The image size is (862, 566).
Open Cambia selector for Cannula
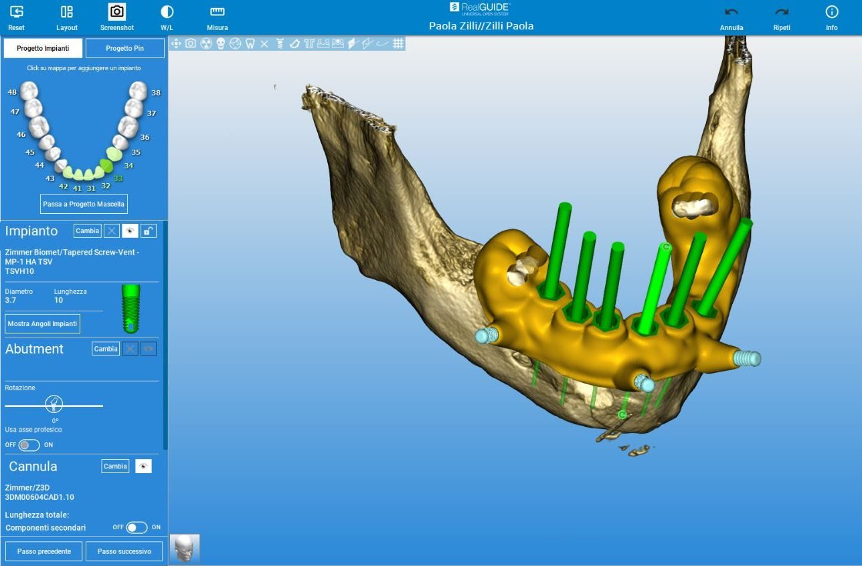(115, 466)
